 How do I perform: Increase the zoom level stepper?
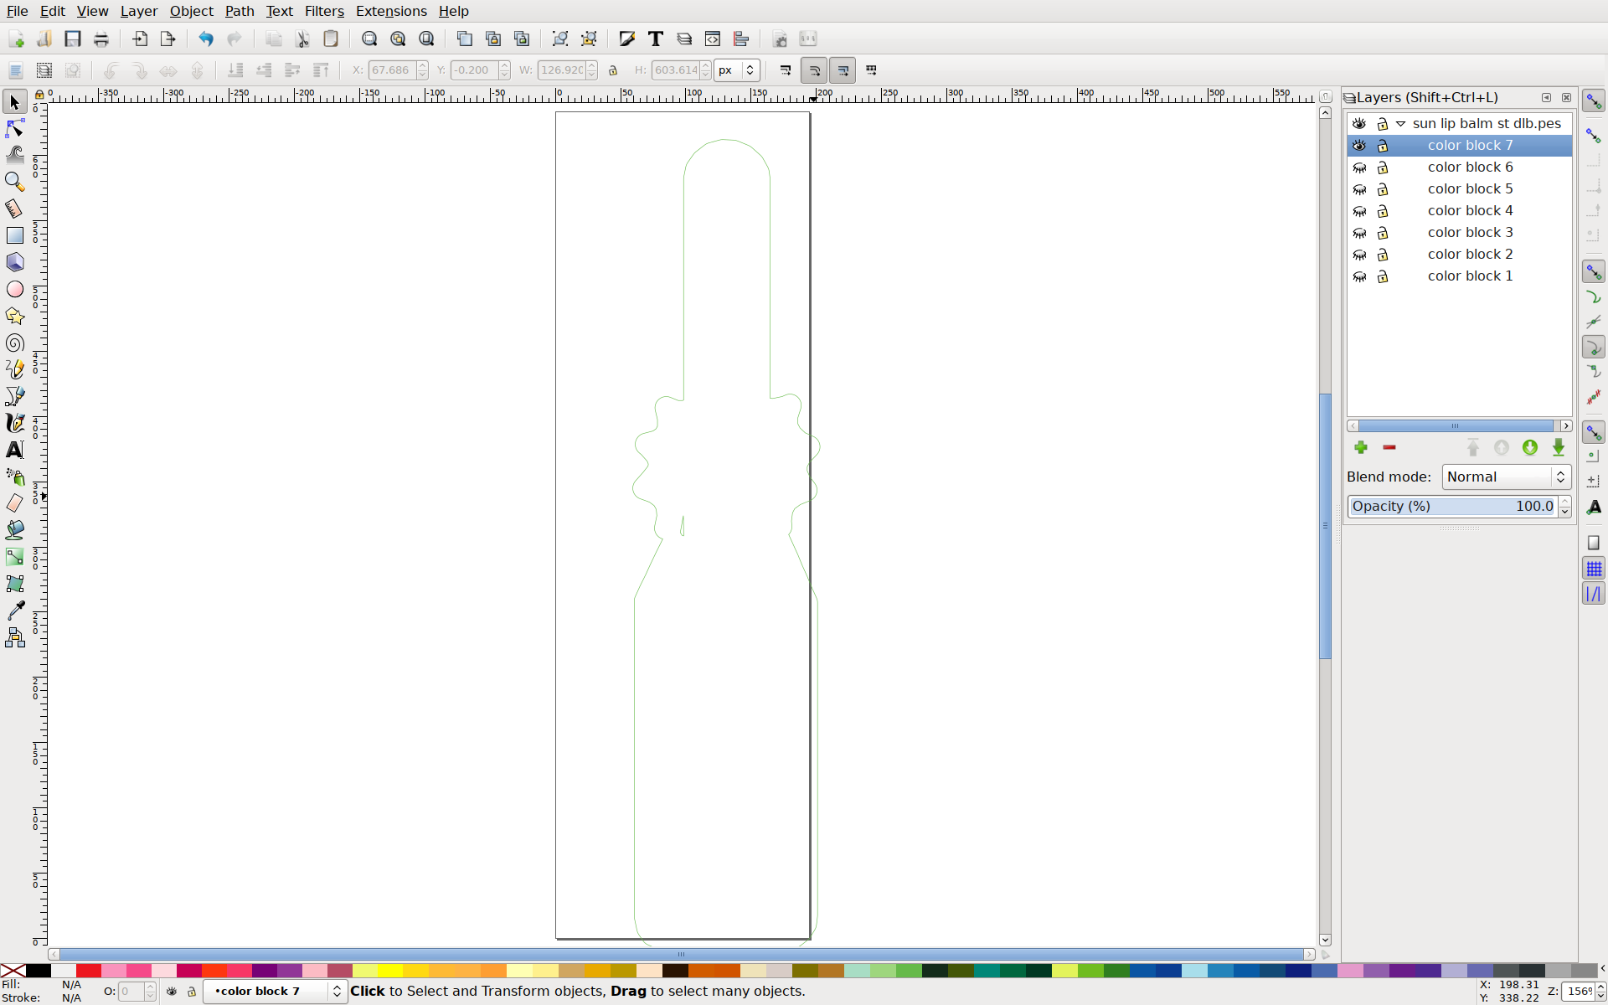(x=1600, y=987)
